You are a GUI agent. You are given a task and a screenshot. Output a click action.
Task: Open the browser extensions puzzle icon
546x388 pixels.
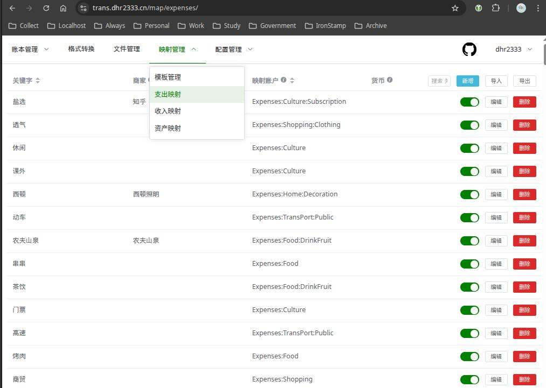(x=495, y=8)
